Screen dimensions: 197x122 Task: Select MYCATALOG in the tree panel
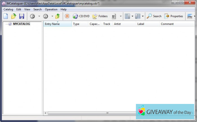click(x=21, y=24)
